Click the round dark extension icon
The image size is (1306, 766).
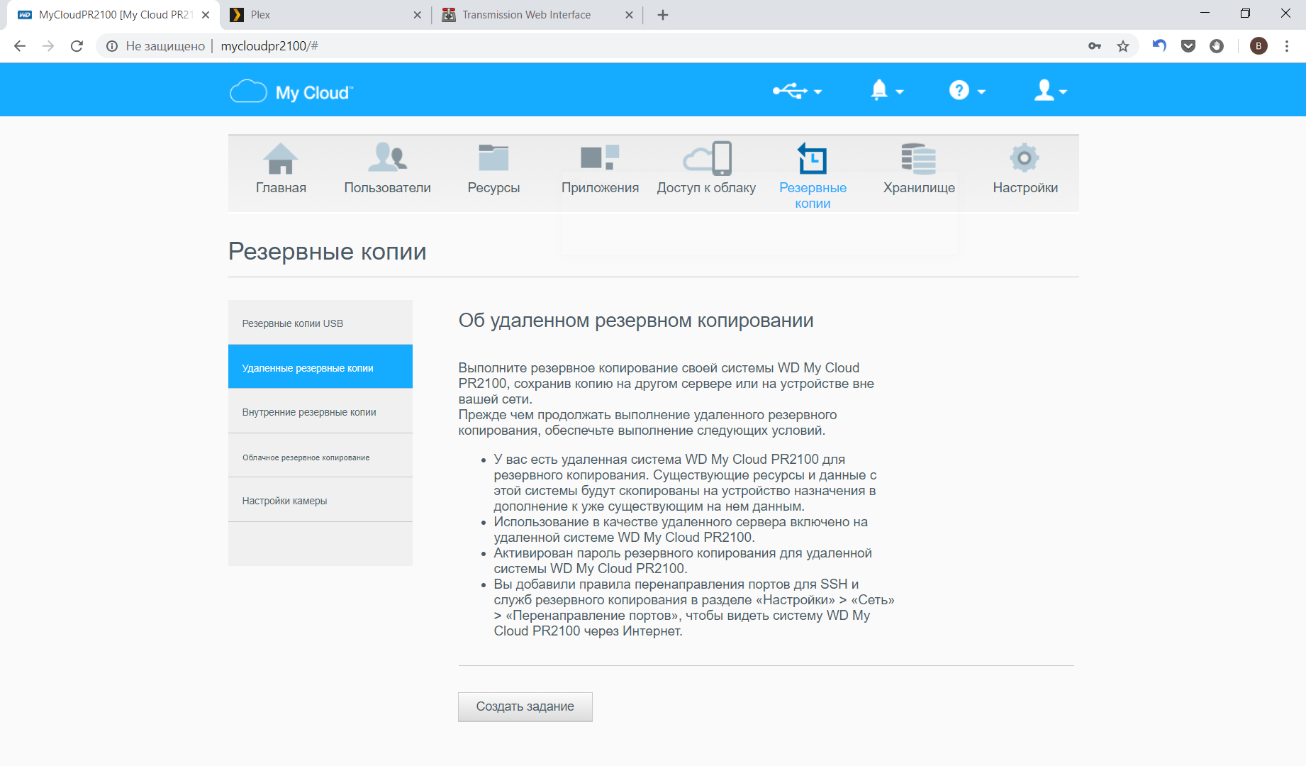click(x=1217, y=46)
